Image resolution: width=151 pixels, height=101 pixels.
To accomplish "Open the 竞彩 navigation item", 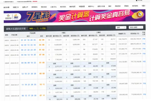I will [110, 6].
